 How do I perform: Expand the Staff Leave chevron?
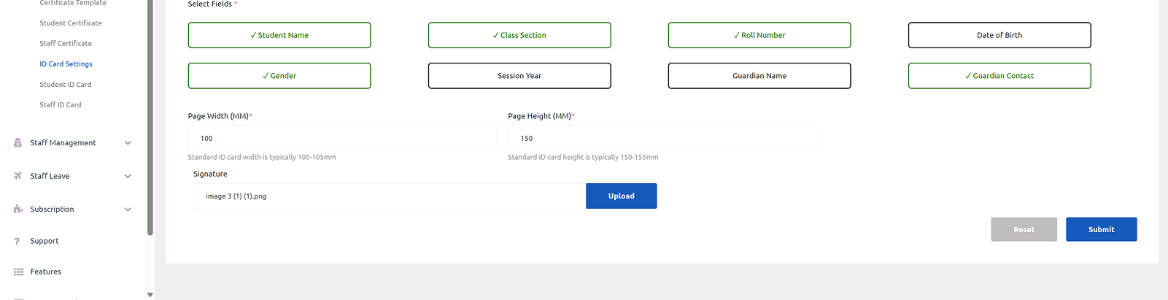(128, 176)
